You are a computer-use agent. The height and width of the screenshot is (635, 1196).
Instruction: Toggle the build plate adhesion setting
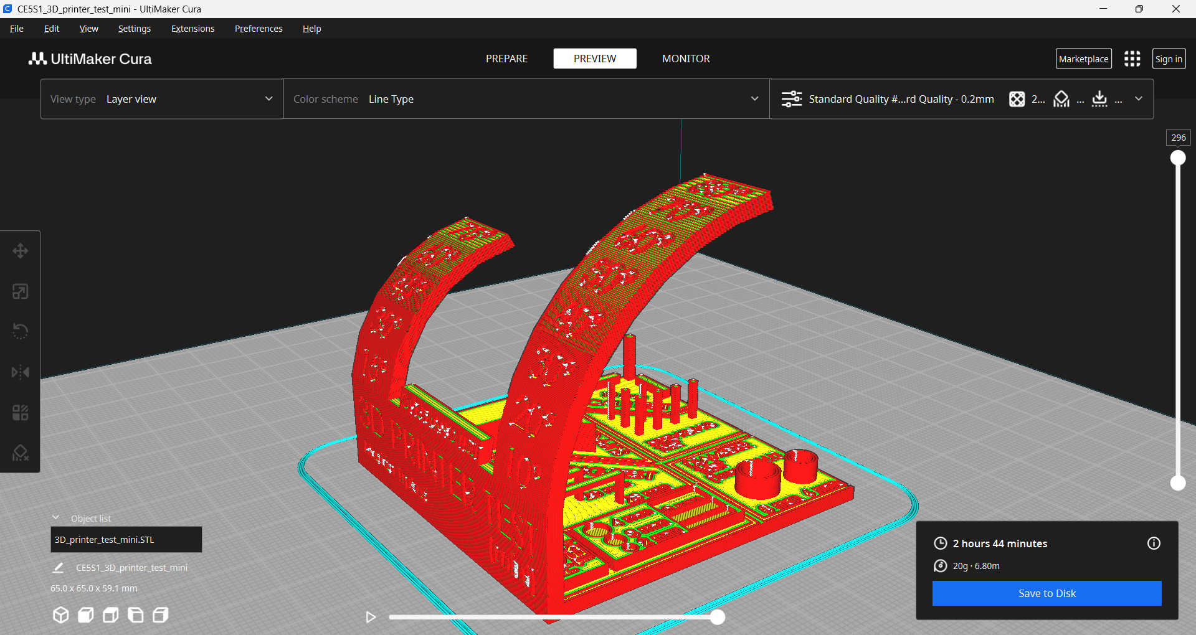click(x=1099, y=98)
